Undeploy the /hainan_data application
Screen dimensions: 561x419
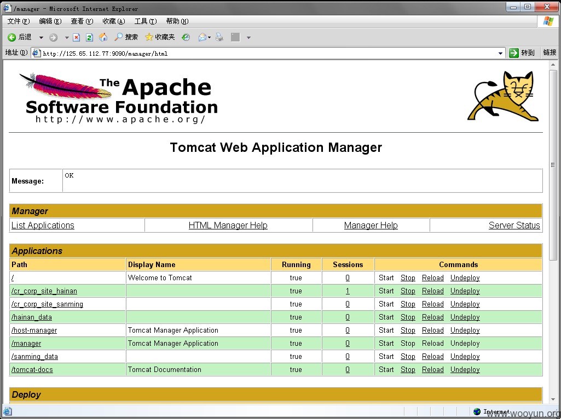pyautogui.click(x=465, y=317)
